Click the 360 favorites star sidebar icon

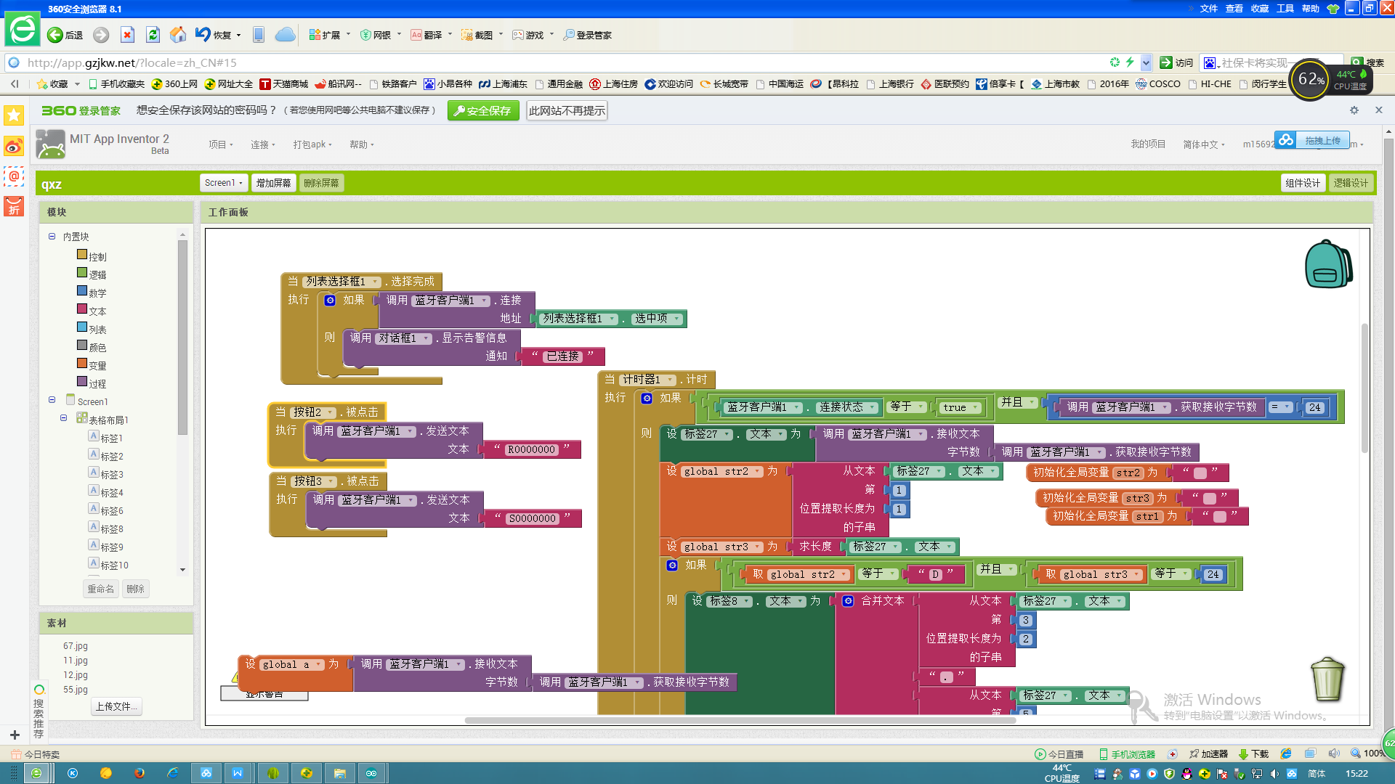pyautogui.click(x=14, y=115)
